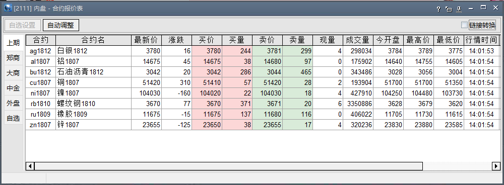The width and height of the screenshot is (504, 185).
Task: Click the 买量 column header
Action: 237,40
